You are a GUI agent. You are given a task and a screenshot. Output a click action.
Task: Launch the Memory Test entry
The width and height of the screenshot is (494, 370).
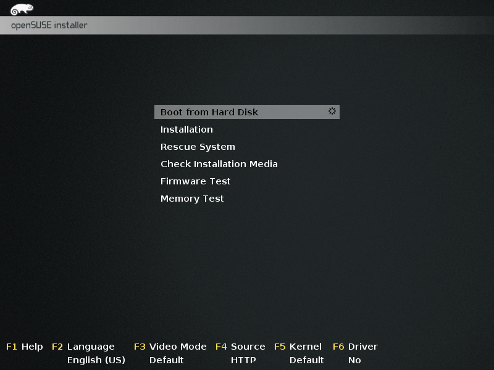click(192, 199)
